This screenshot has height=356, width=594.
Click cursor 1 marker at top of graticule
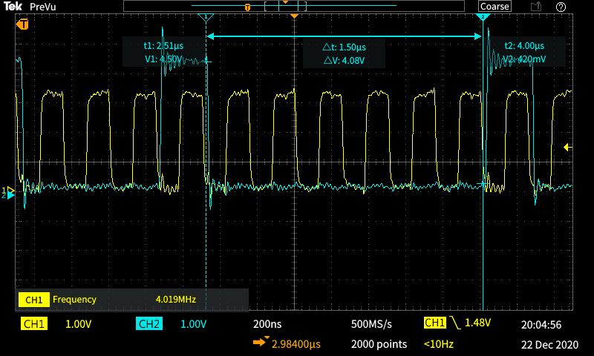click(207, 17)
